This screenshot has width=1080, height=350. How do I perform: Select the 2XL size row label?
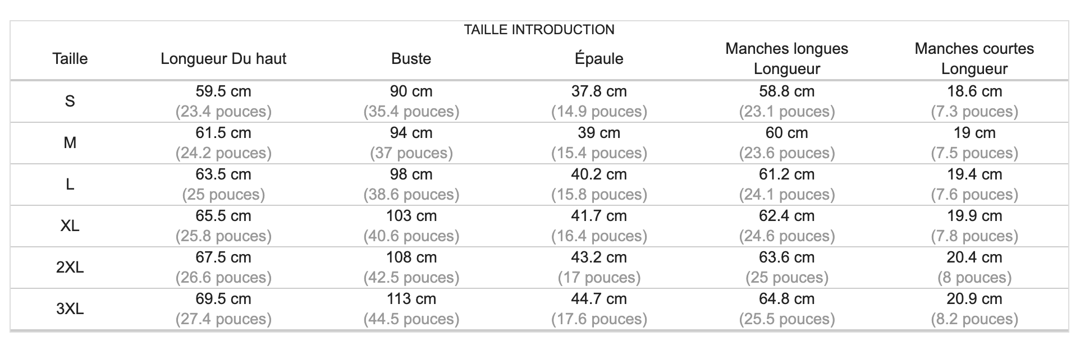tap(70, 268)
